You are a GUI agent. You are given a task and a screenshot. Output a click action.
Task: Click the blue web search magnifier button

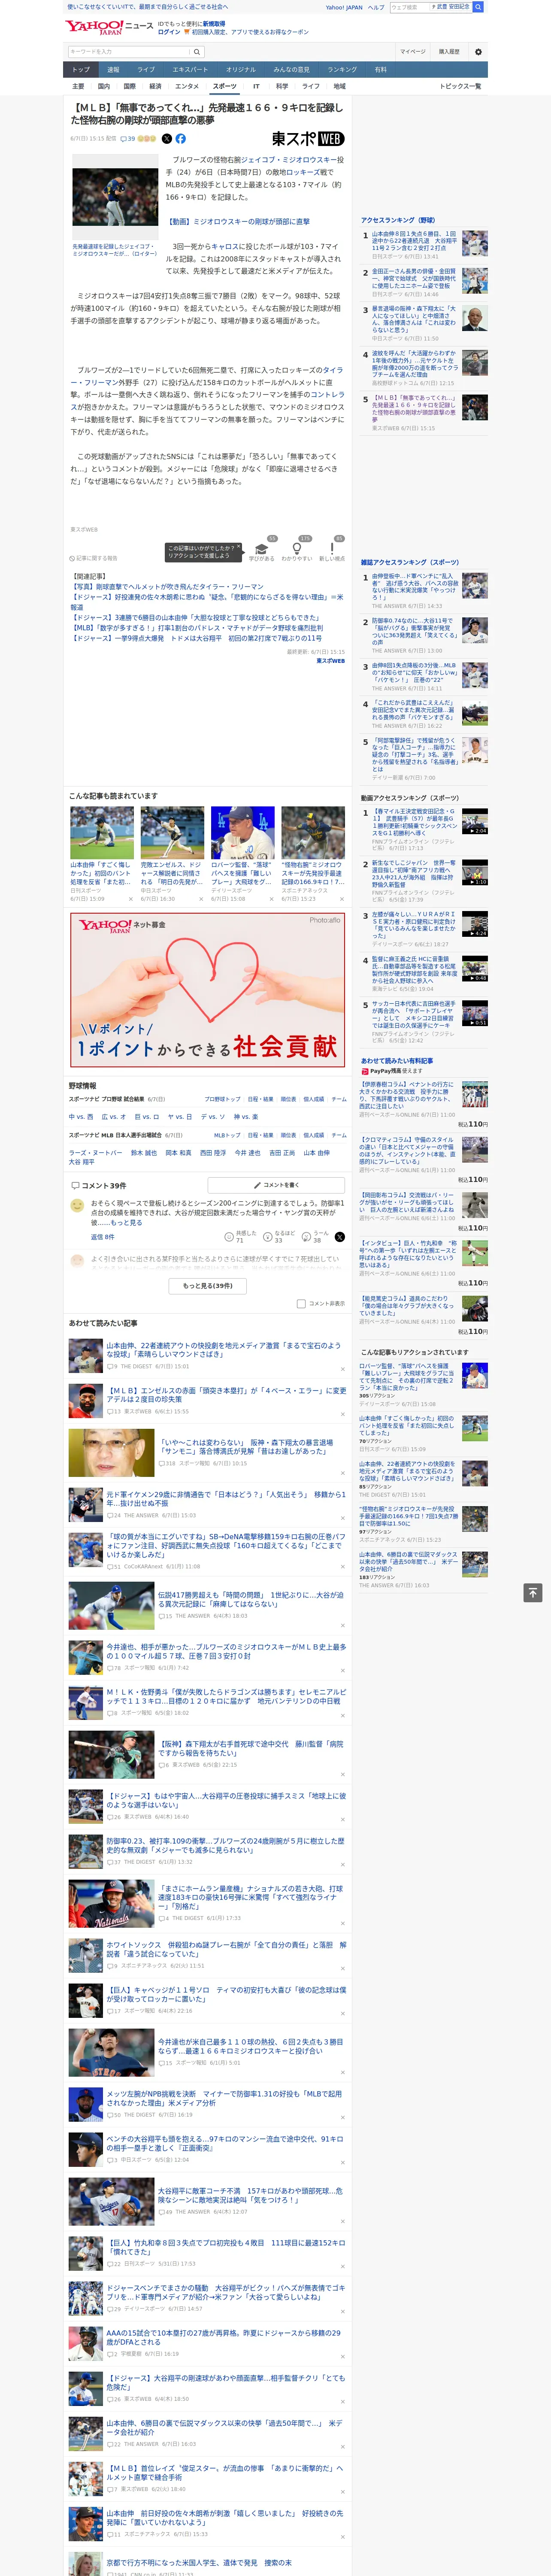point(478,7)
